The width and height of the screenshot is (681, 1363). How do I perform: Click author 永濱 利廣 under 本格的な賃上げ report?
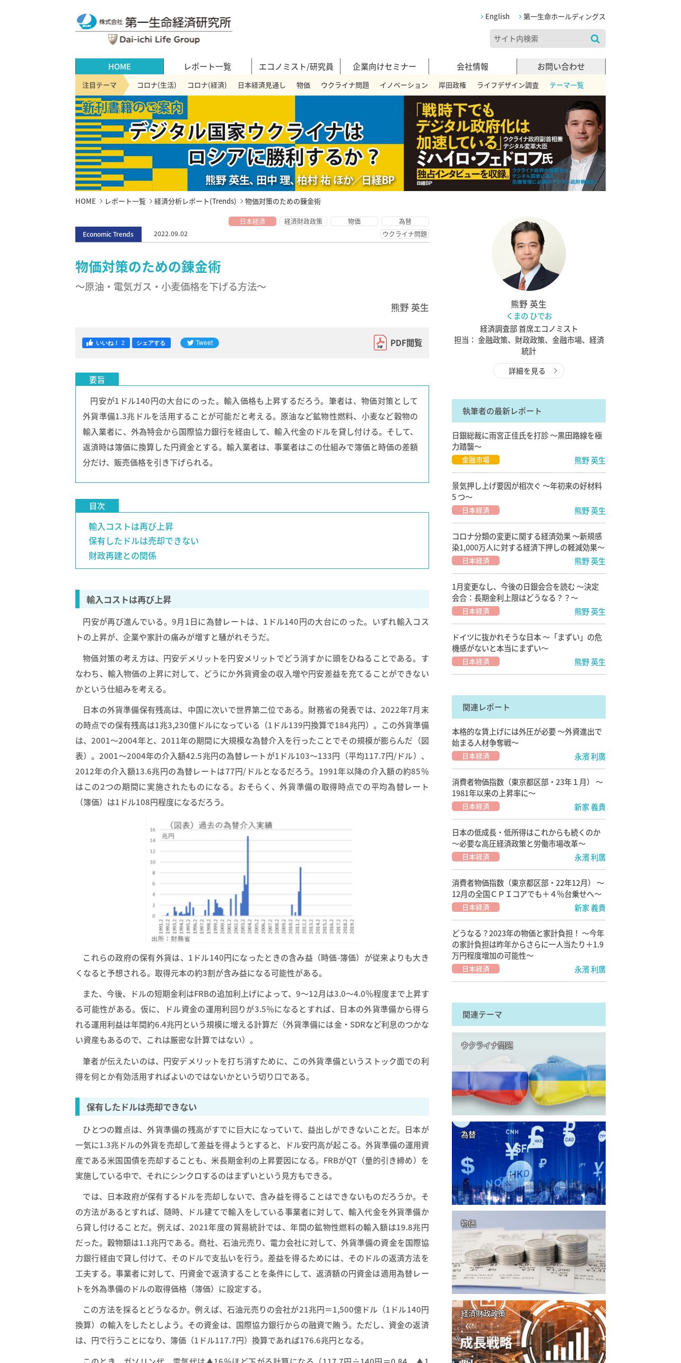(x=590, y=757)
